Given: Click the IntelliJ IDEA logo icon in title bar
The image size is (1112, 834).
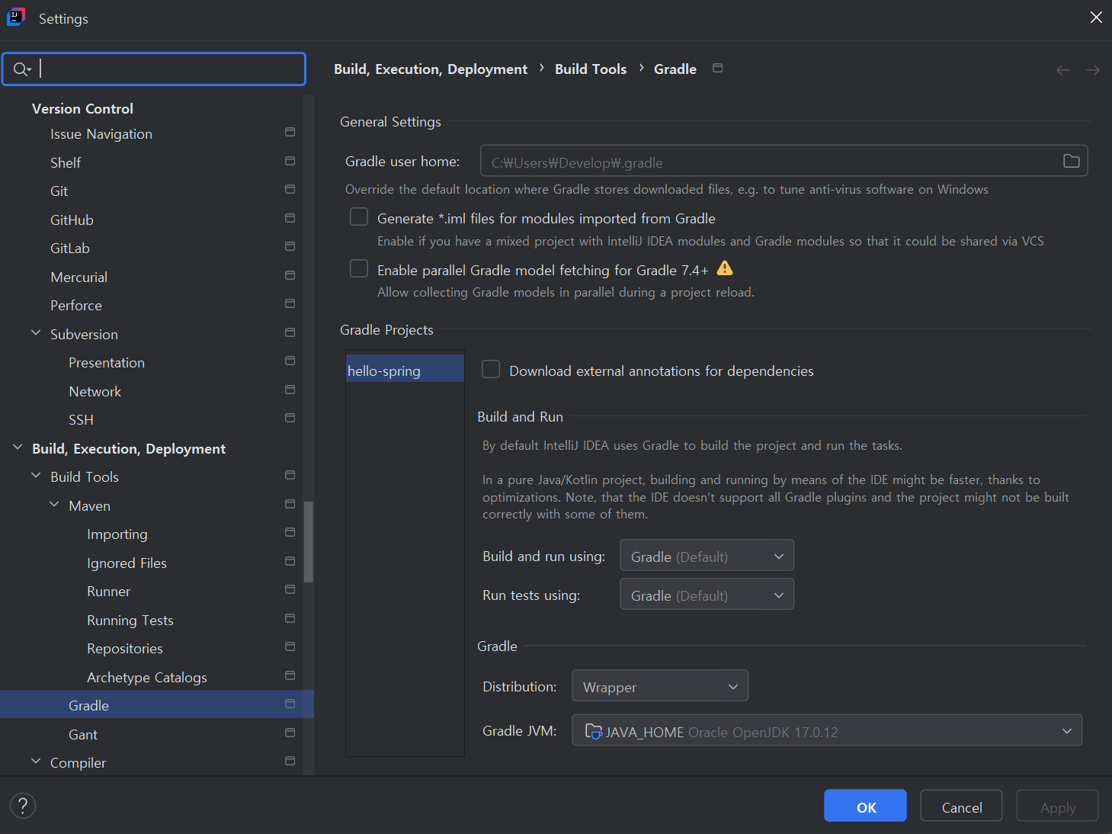Looking at the screenshot, I should coord(16,17).
